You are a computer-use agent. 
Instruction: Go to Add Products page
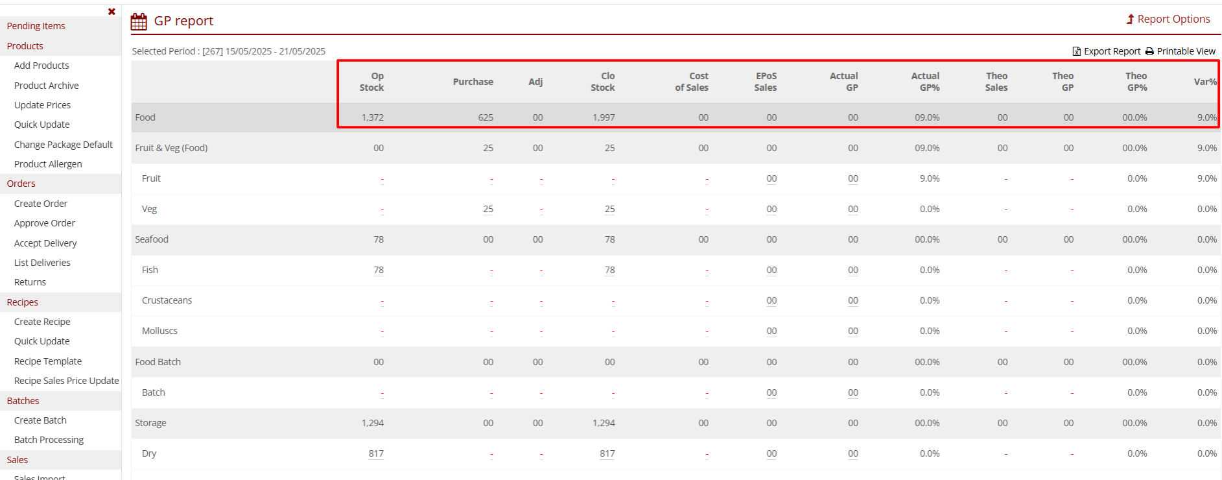(x=41, y=66)
